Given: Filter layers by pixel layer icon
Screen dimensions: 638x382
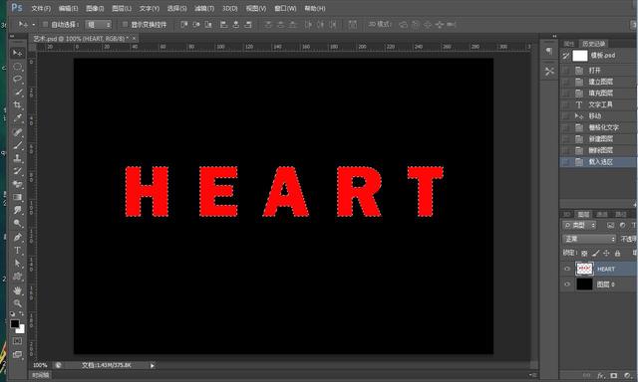Looking at the screenshot, I should (x=610, y=225).
